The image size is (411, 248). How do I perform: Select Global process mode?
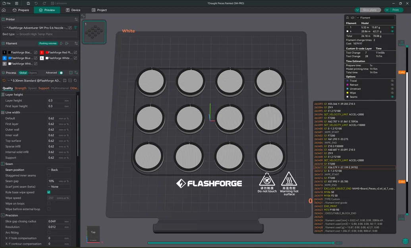(23, 73)
